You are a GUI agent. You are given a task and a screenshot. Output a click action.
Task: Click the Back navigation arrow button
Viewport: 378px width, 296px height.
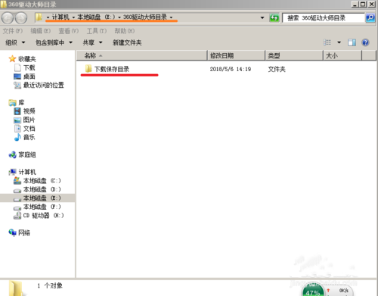pos(8,18)
